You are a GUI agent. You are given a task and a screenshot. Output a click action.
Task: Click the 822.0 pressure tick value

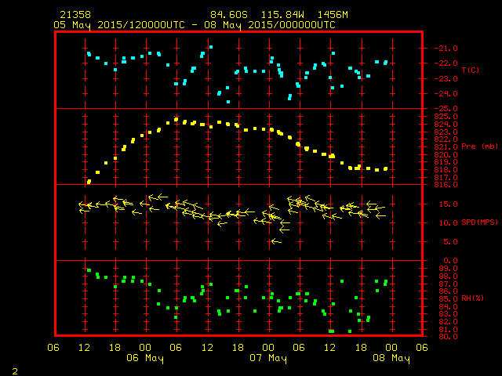[x=446, y=139]
